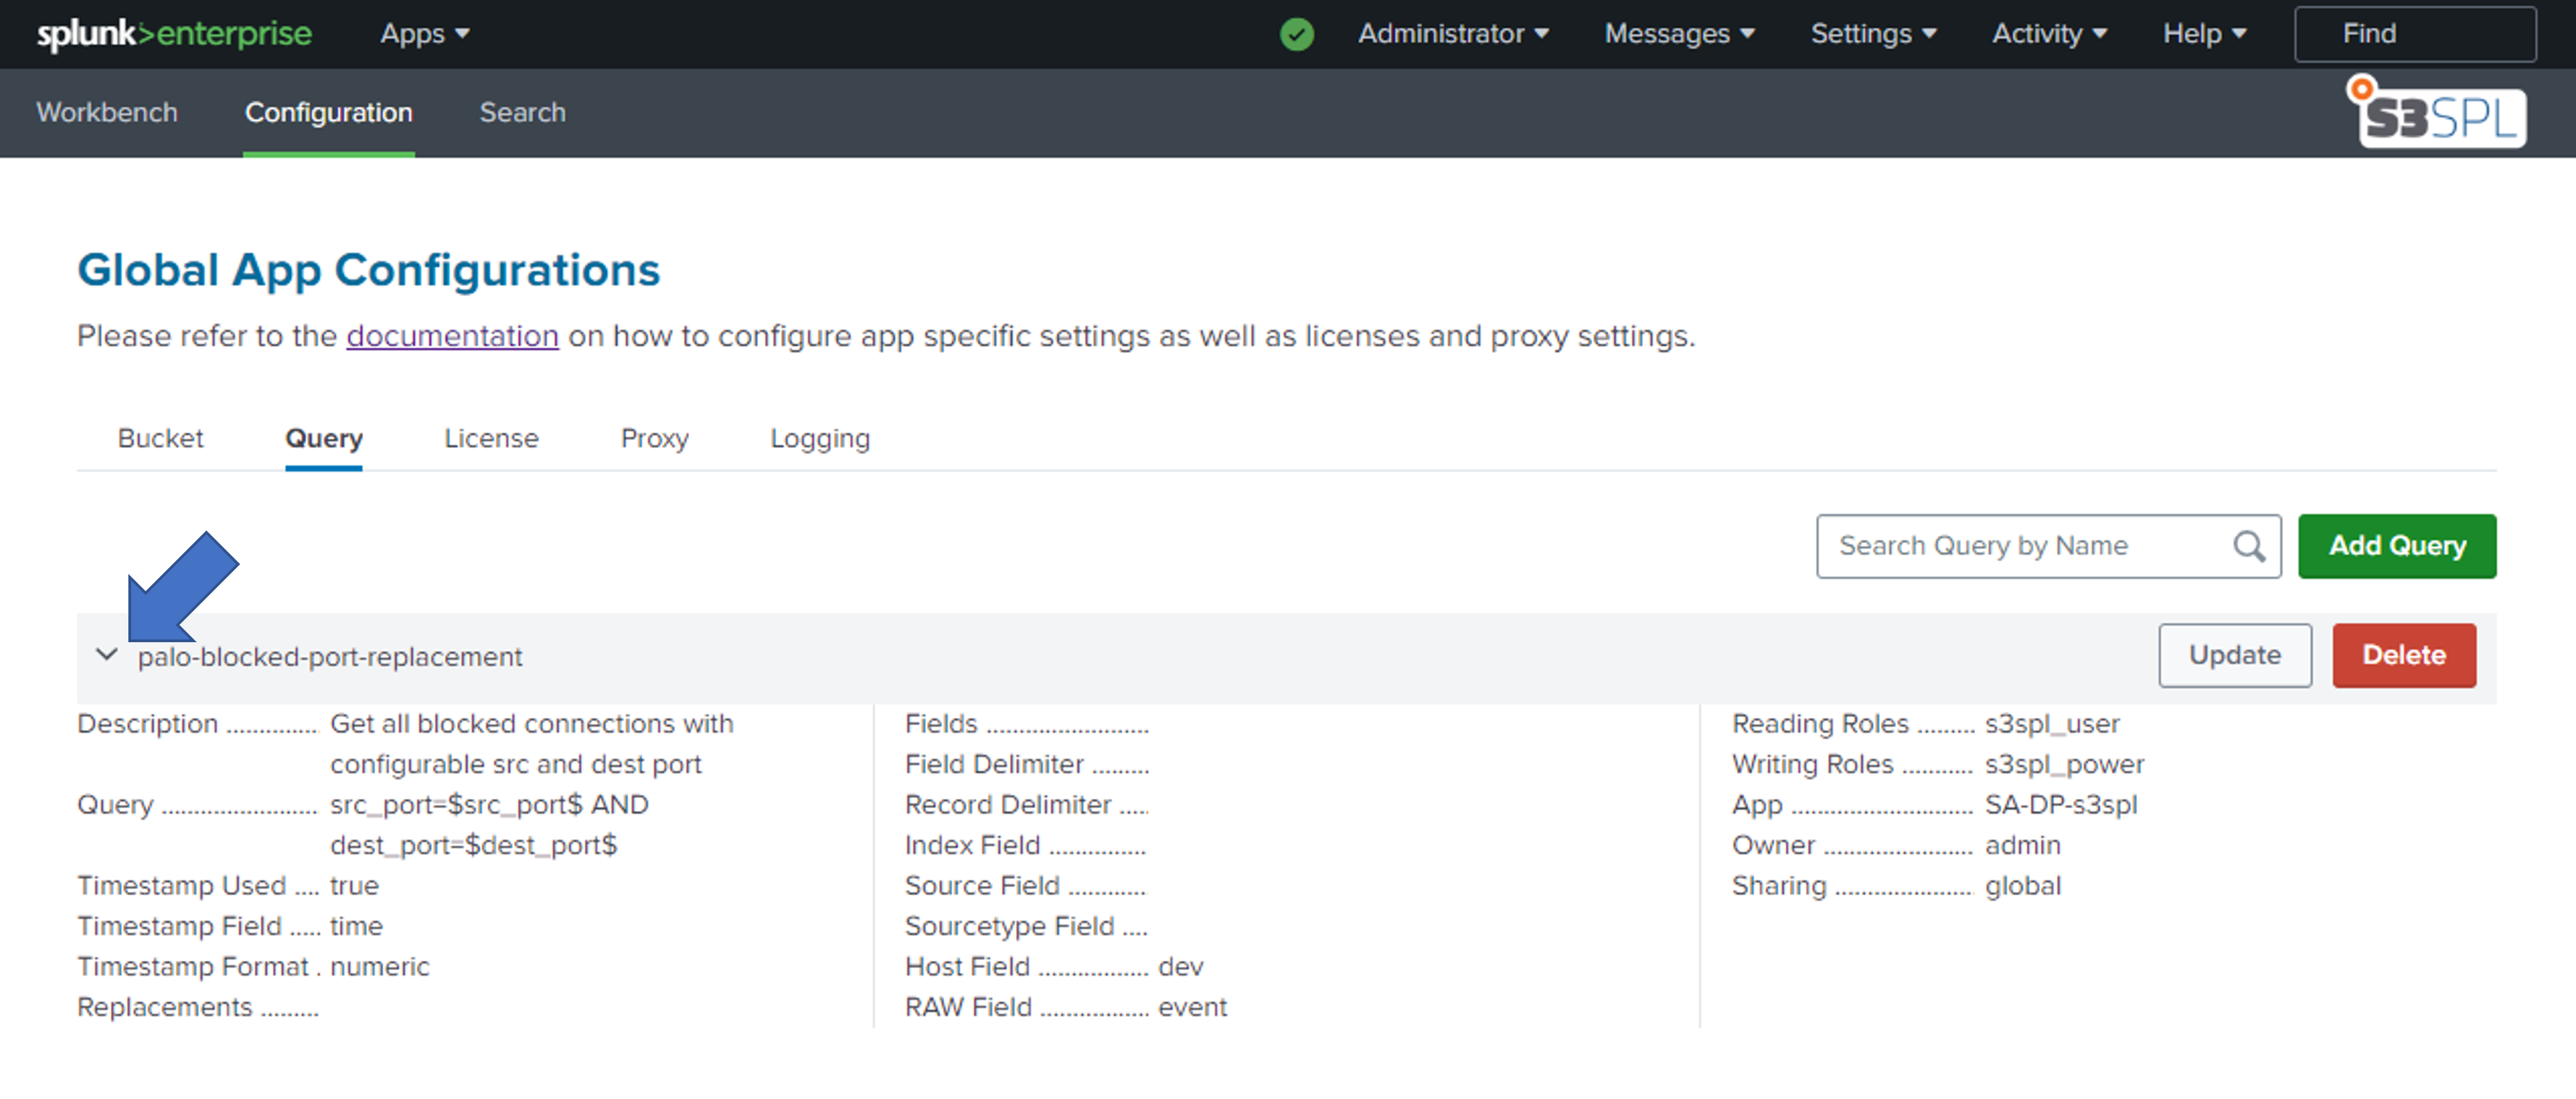Open the documentation link
This screenshot has width=2576, height=1099.
pos(452,336)
